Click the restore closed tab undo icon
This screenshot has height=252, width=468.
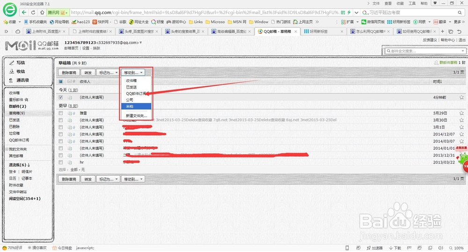click(x=460, y=31)
